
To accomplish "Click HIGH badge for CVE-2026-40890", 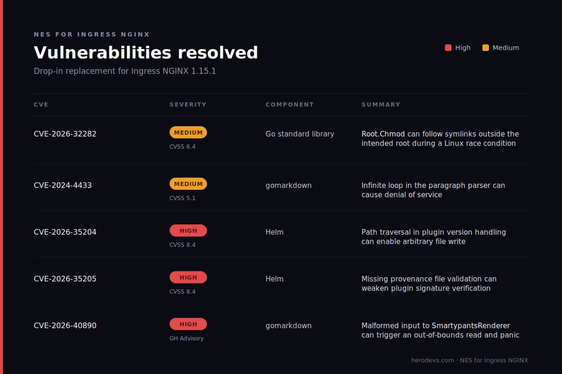I will [x=188, y=324].
